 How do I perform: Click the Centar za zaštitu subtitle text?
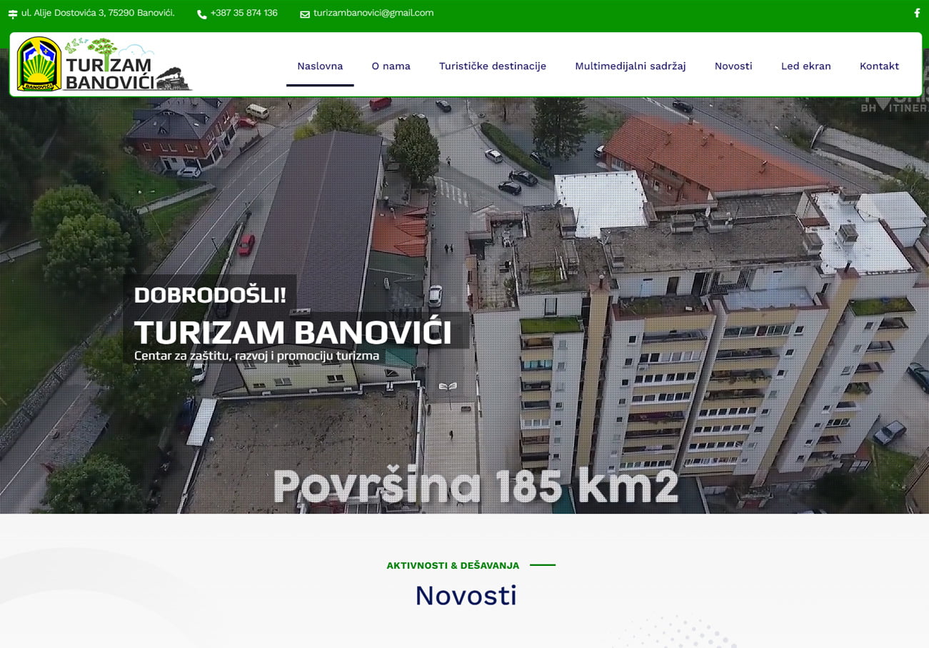(x=256, y=356)
